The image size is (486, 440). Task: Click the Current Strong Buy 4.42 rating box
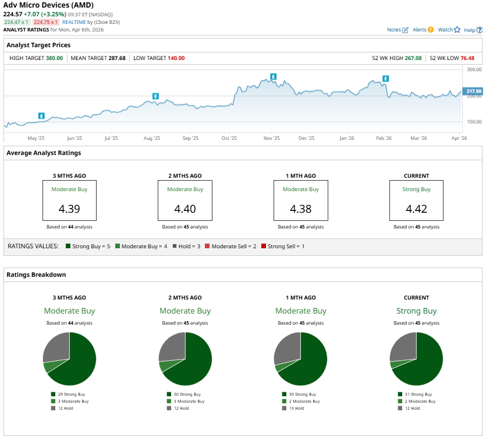pos(416,200)
